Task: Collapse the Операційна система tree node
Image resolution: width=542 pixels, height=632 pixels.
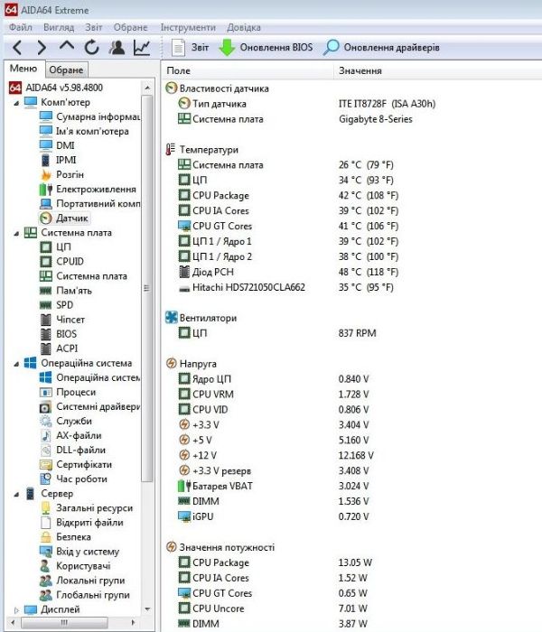Action: tap(16, 364)
